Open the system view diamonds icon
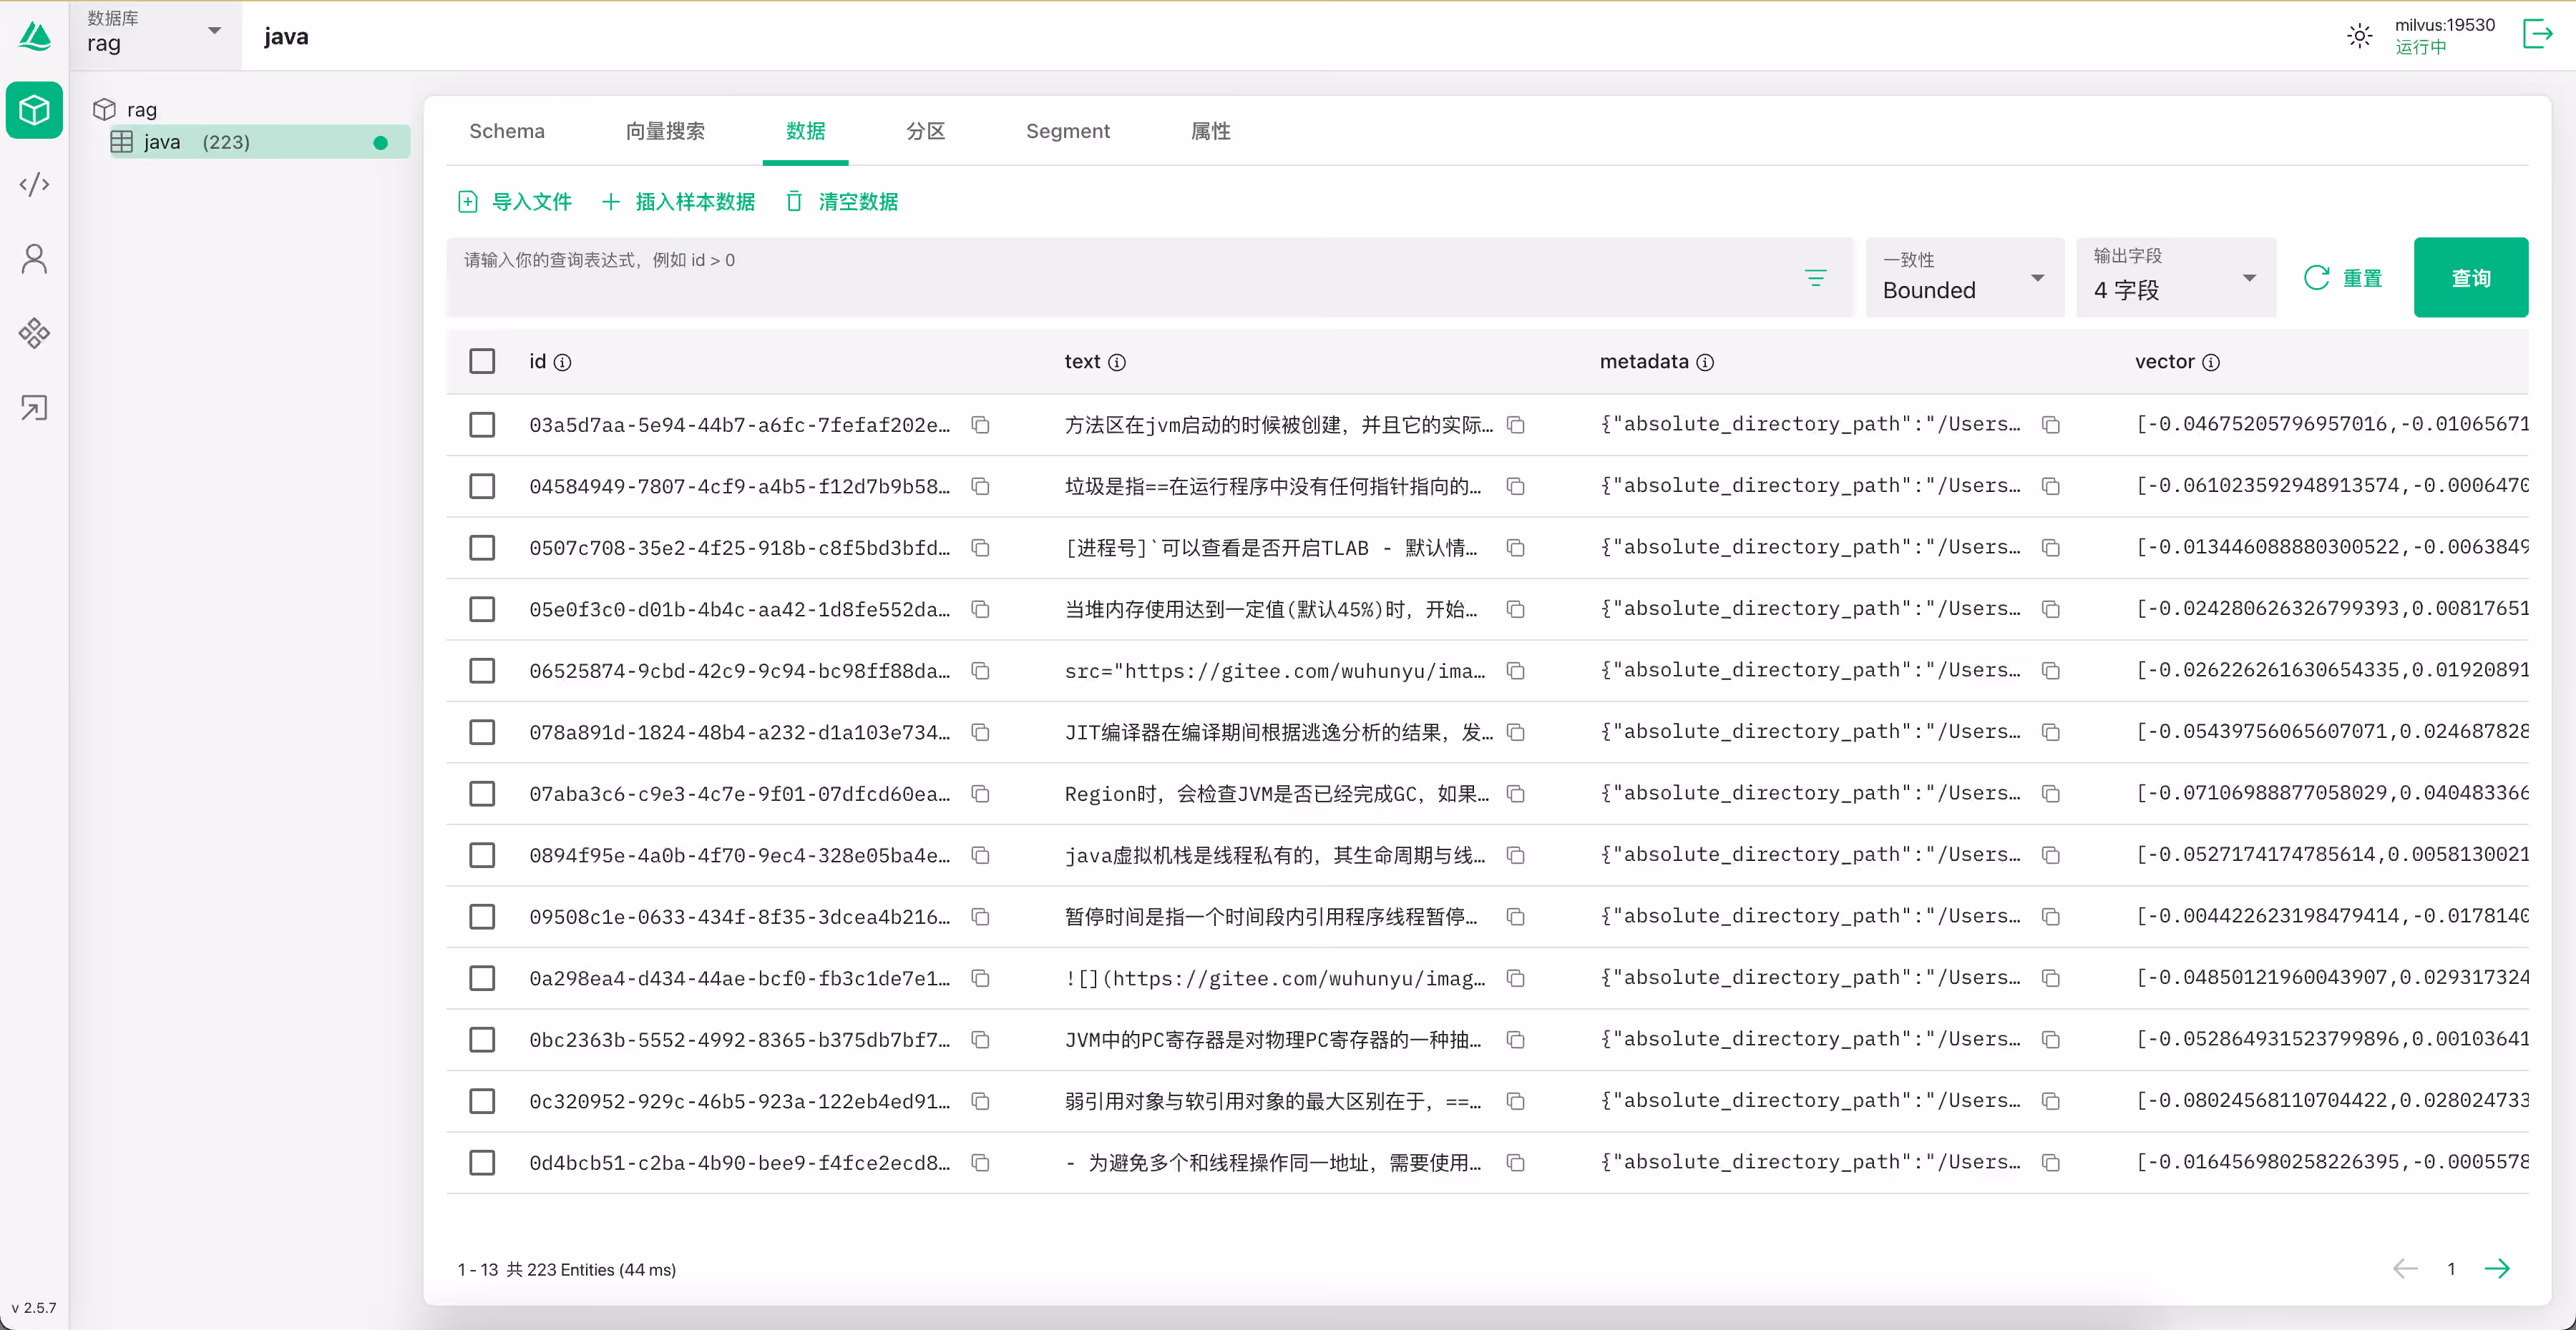The height and width of the screenshot is (1330, 2576). [x=34, y=332]
